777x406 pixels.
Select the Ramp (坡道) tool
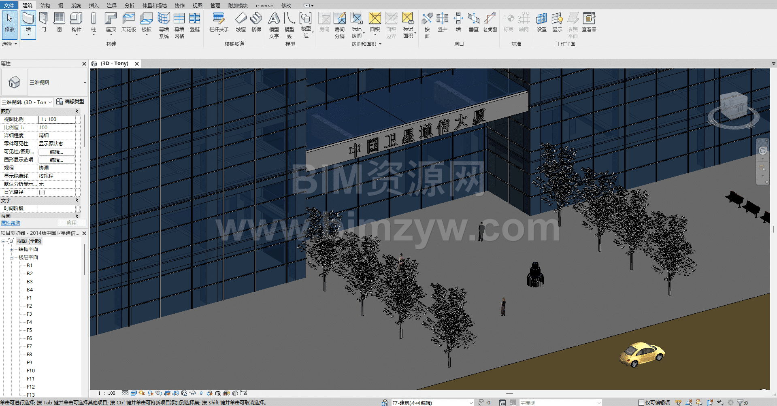[x=241, y=22]
